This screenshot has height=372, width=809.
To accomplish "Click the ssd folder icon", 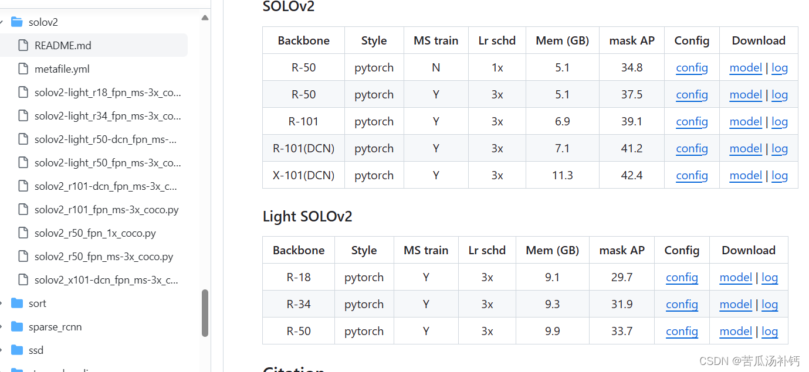I will pyautogui.click(x=16, y=350).
